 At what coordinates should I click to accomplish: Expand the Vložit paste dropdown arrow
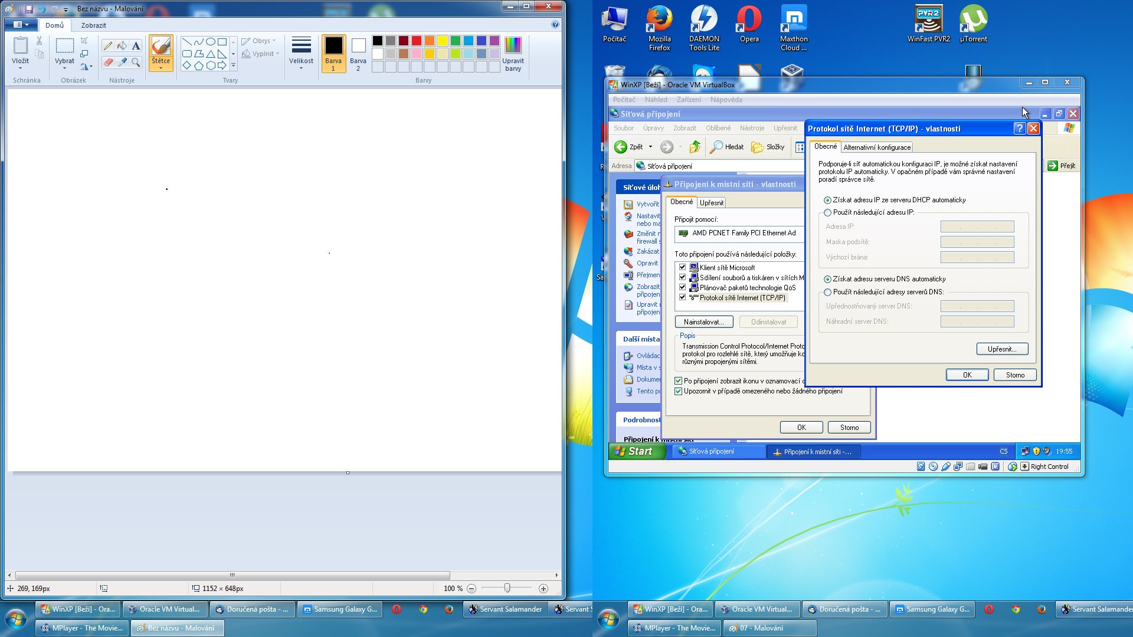pos(20,68)
